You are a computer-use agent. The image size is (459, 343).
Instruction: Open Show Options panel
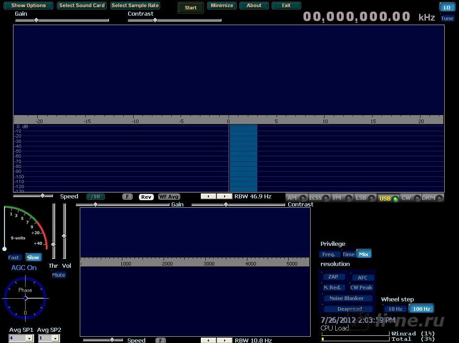click(28, 5)
